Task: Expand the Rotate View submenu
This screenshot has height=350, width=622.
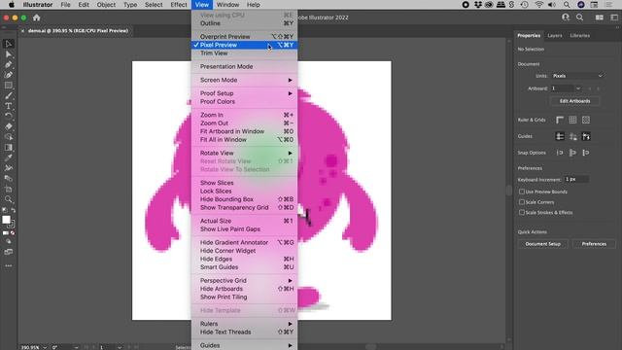Action: click(244, 153)
